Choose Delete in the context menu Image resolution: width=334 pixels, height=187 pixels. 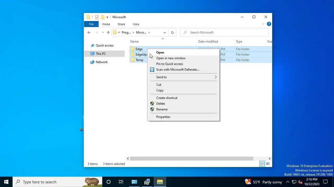[183, 104]
